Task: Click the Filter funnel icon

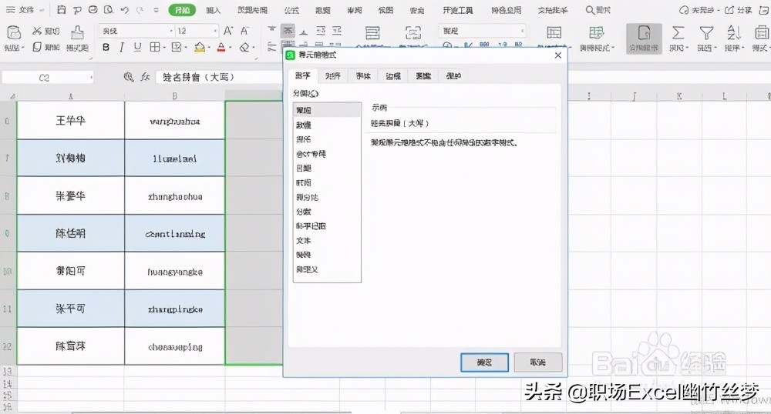Action: click(x=706, y=33)
